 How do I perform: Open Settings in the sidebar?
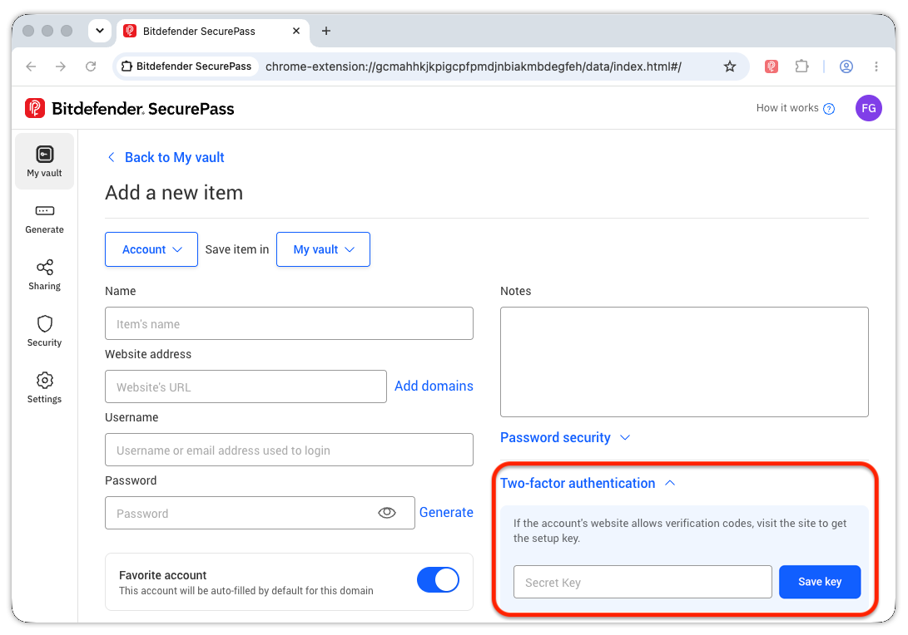click(x=45, y=388)
